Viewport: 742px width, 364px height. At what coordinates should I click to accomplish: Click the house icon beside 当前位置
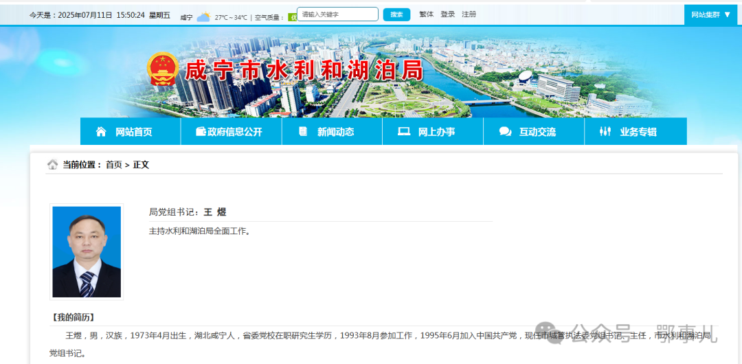pyautogui.click(x=52, y=165)
